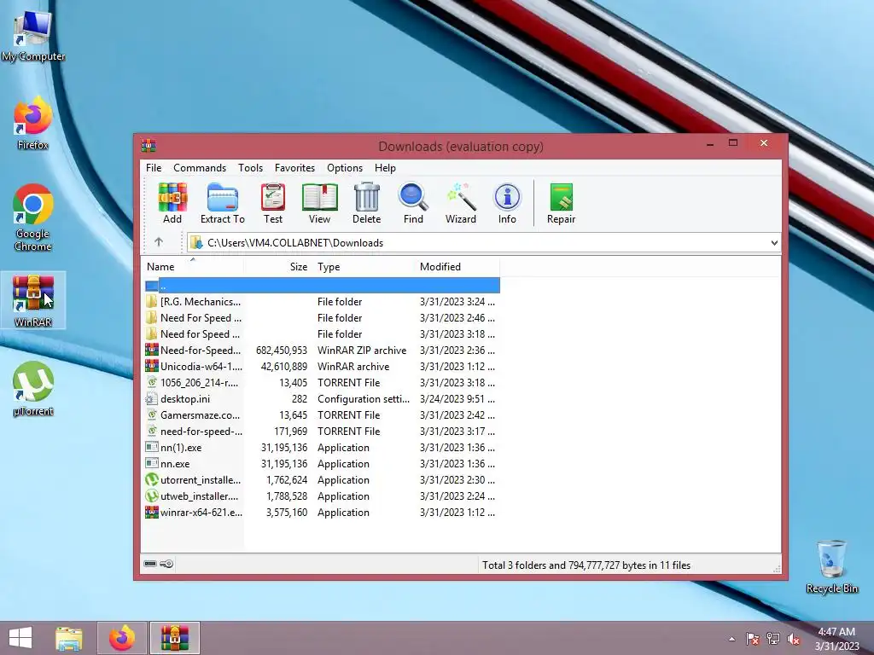Sort list by Modified column header
Screen dimensions: 874x655
457,267
